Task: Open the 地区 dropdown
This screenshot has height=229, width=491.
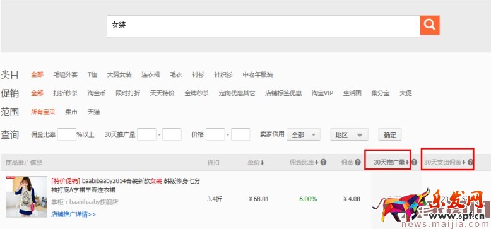Action: (349, 134)
